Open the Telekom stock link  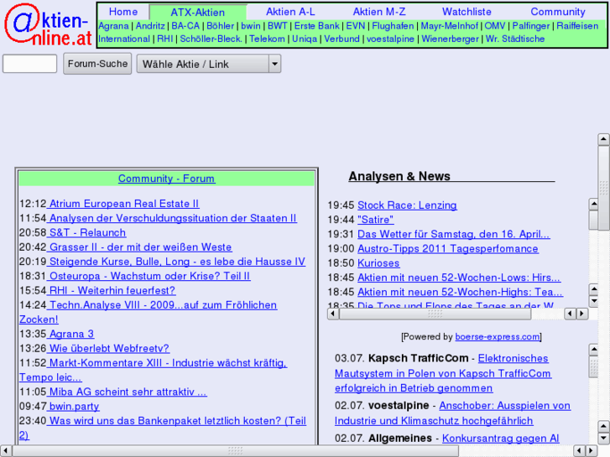267,39
